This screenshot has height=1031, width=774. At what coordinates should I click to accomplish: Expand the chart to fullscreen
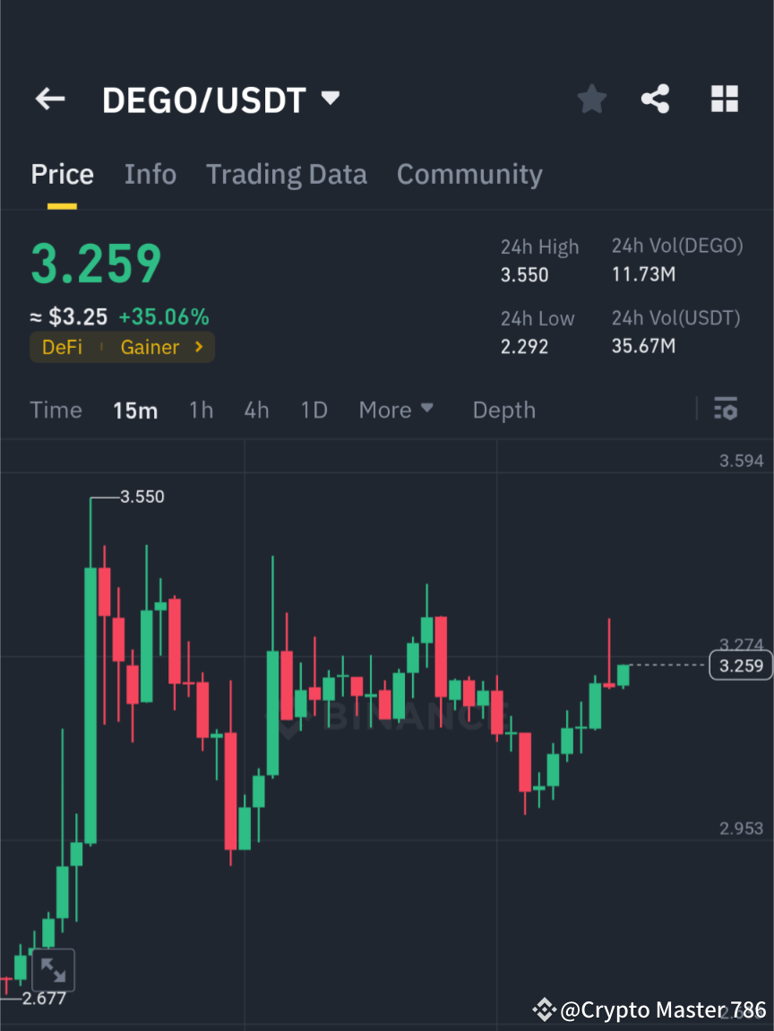pos(54,970)
